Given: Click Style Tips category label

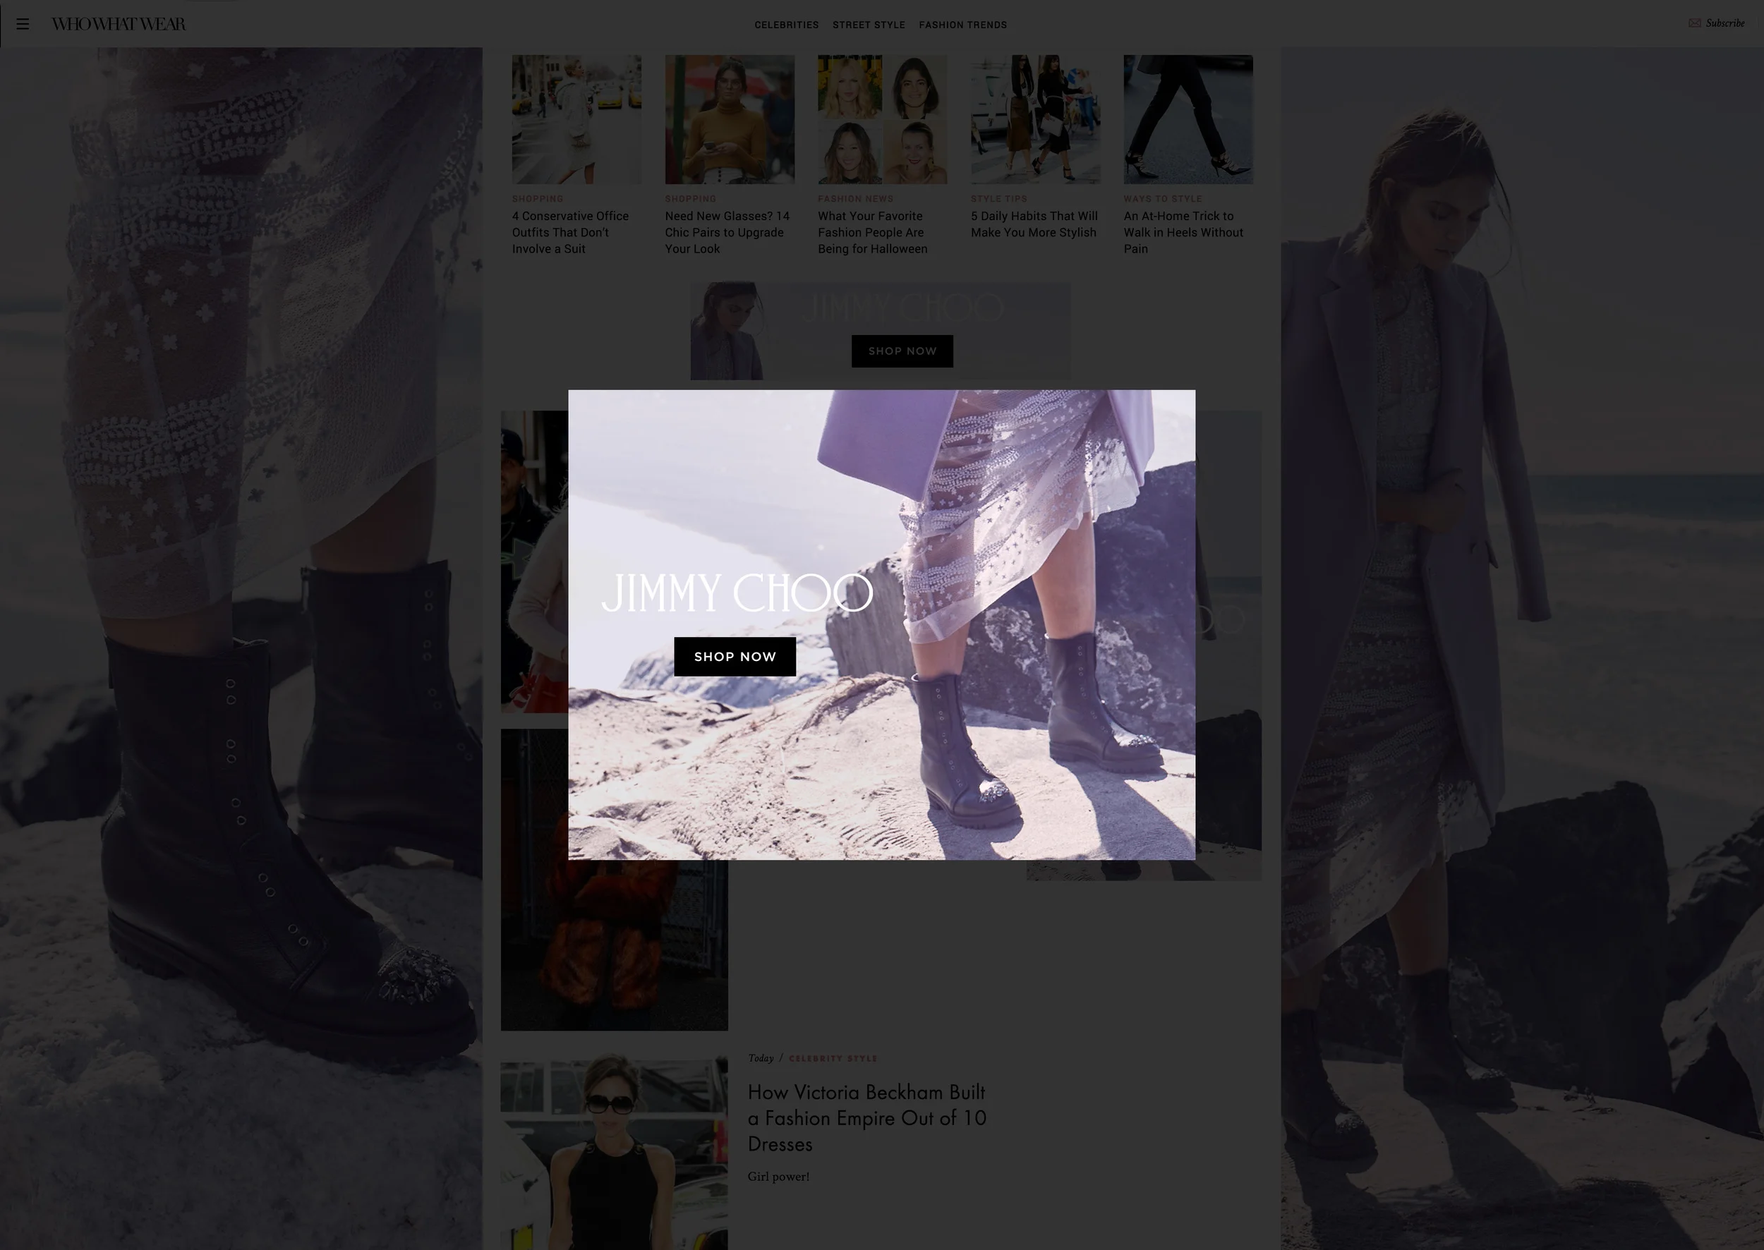Looking at the screenshot, I should (998, 199).
